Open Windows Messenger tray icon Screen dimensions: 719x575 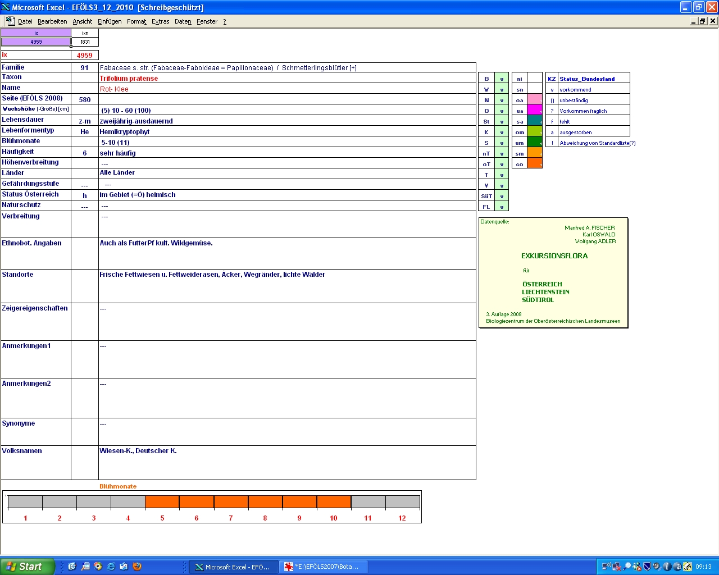point(637,567)
